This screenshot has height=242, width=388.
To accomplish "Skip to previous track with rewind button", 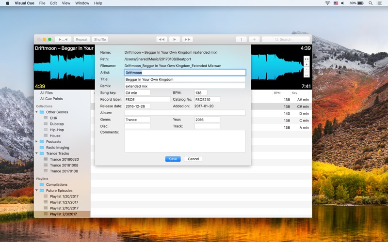I will point(162,39).
